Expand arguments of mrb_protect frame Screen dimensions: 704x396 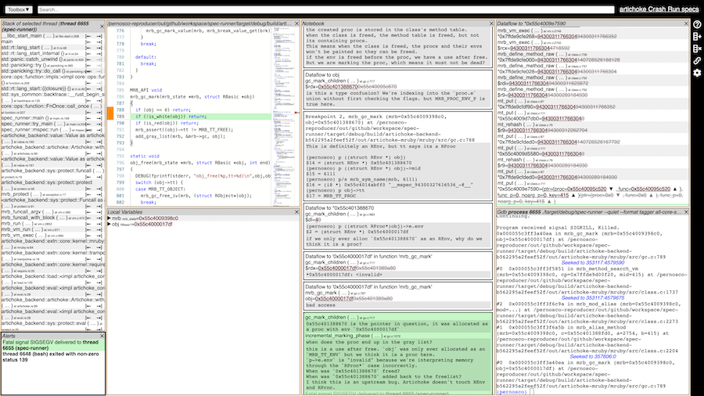point(36,194)
